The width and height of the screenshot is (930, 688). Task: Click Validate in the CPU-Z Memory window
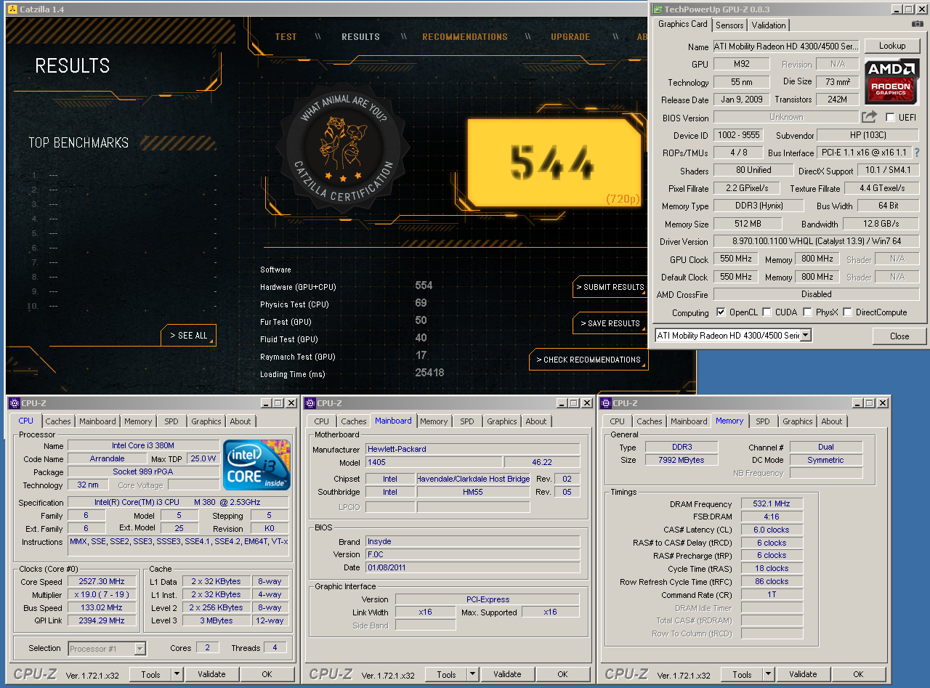click(803, 674)
